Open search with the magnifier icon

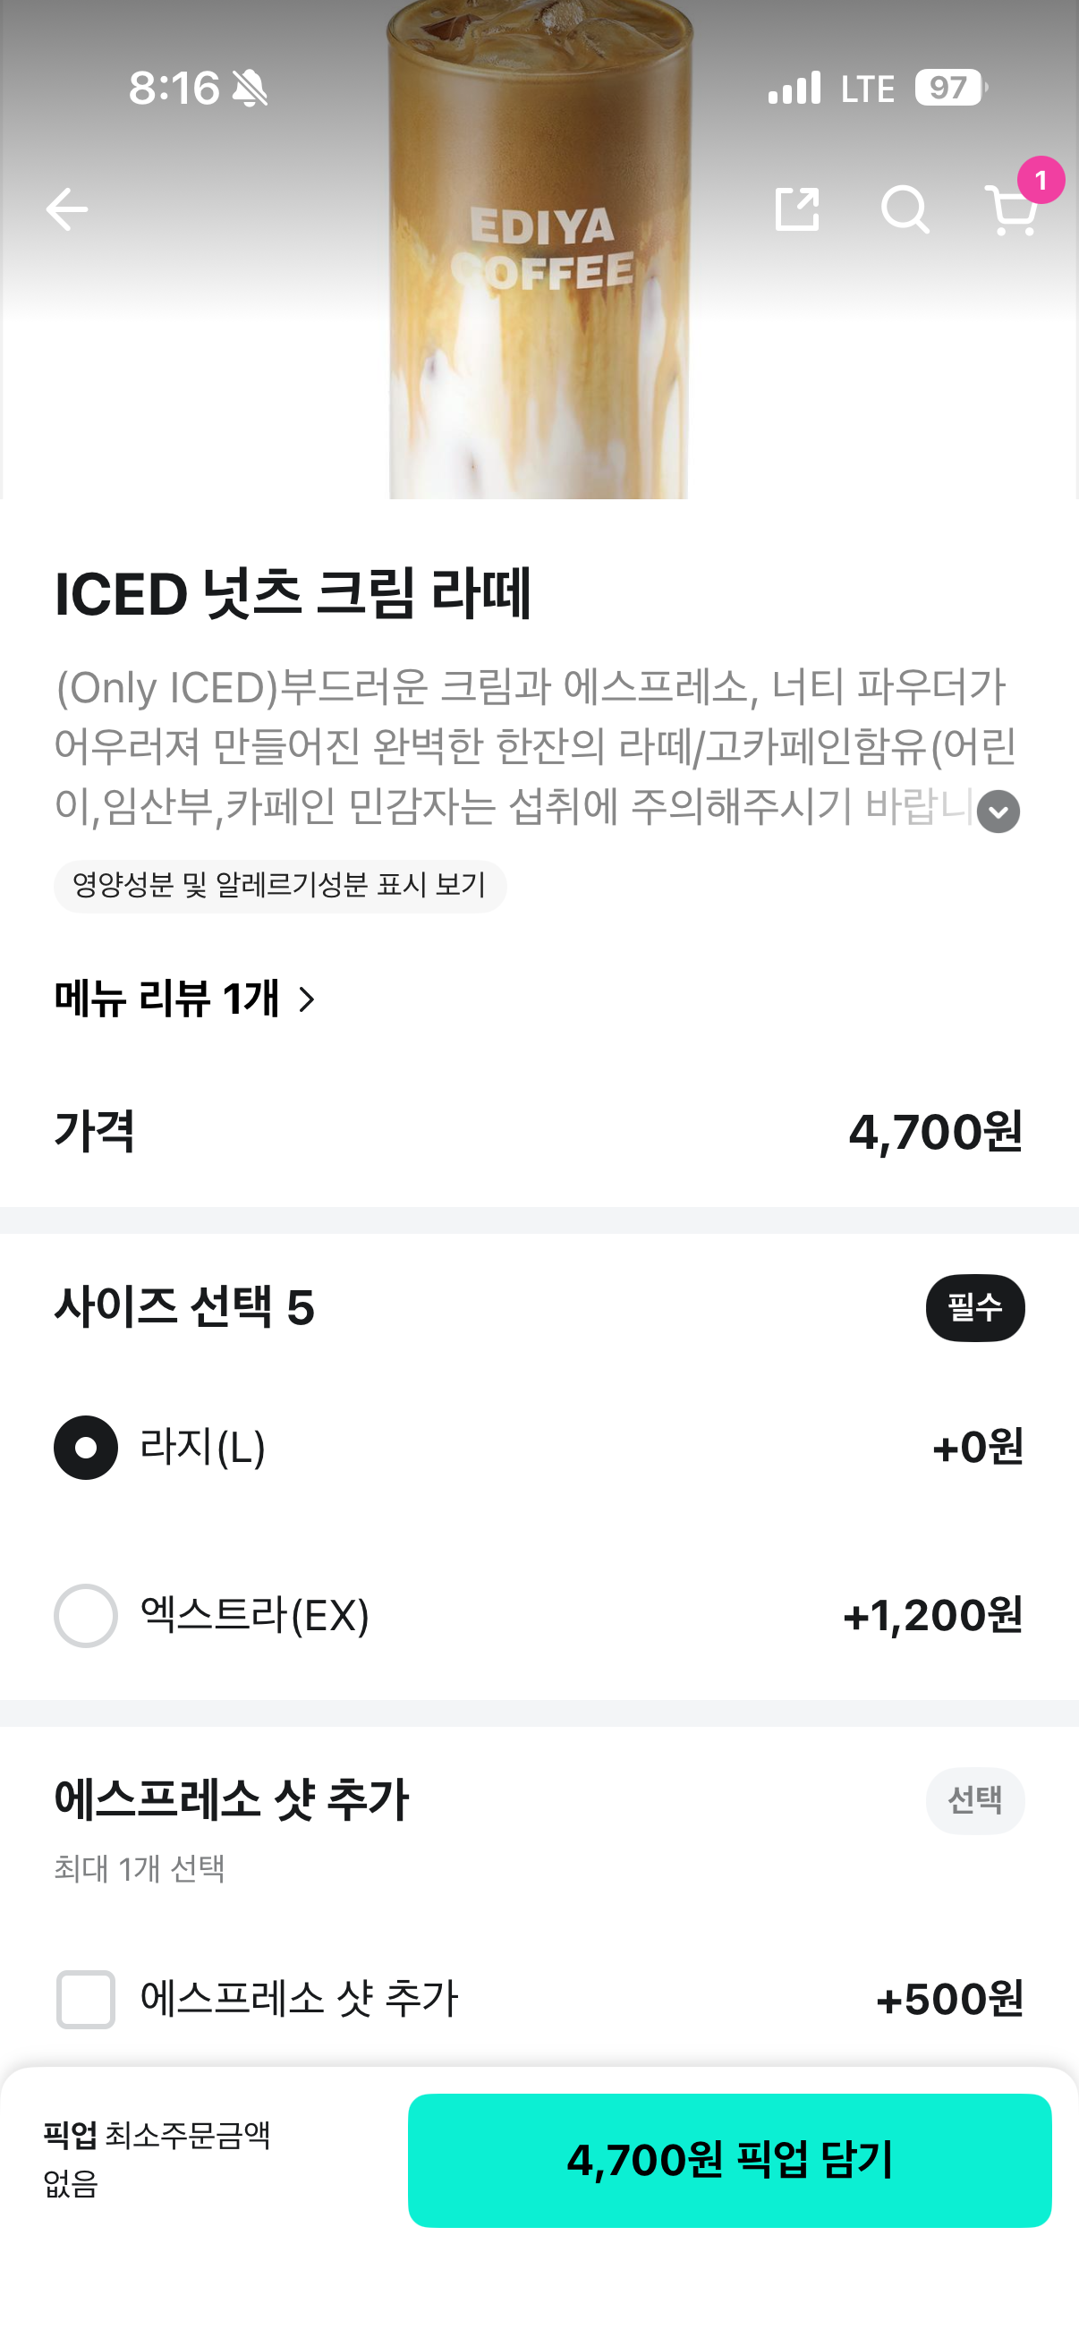coord(905,209)
